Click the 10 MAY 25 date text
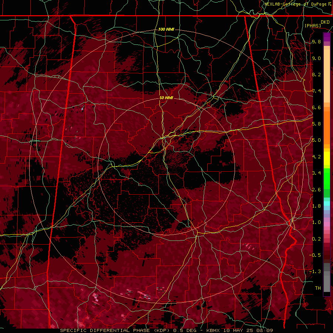The height and width of the screenshot is (333, 333). tap(238, 330)
